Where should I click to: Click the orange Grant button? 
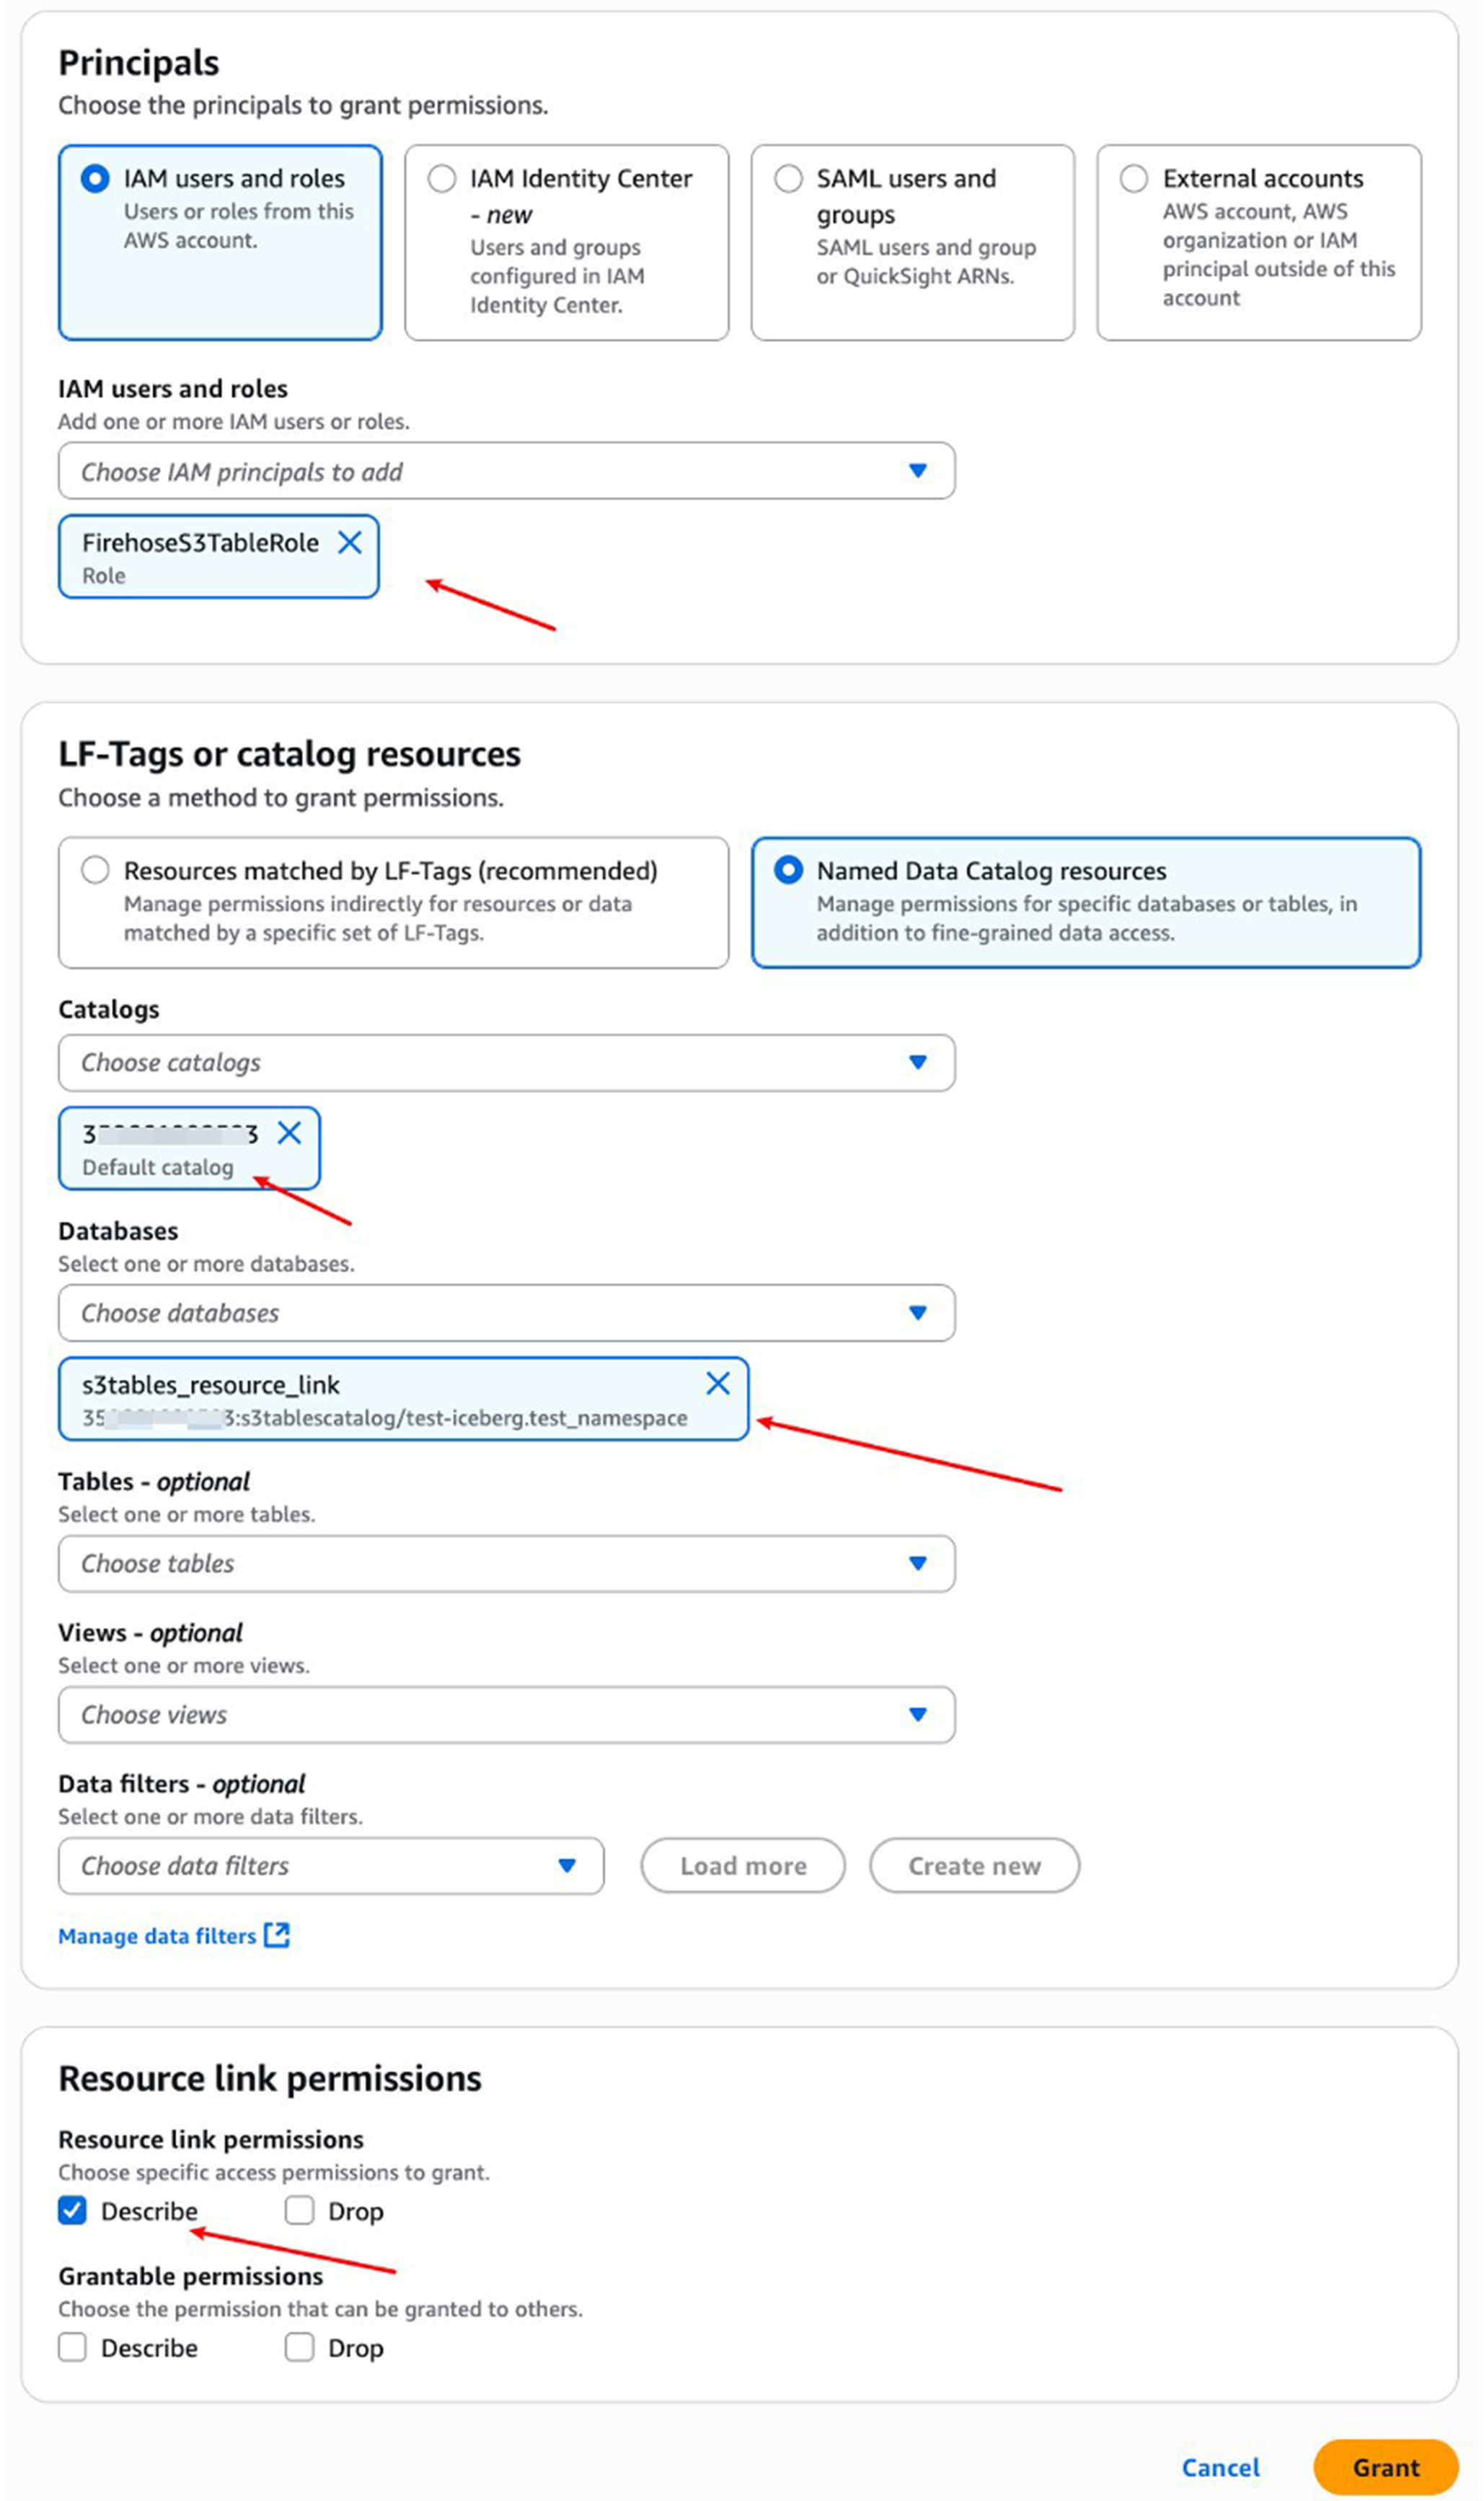coord(1385,2468)
